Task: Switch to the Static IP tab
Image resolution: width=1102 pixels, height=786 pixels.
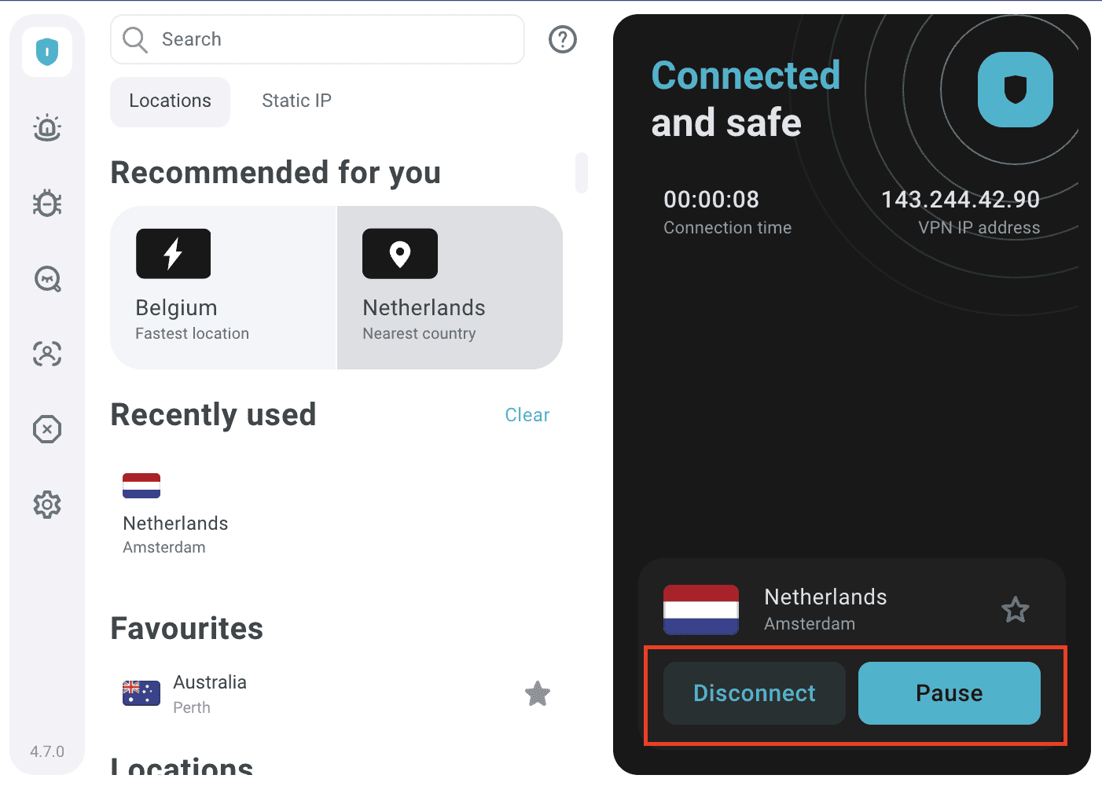Action: pos(296,101)
